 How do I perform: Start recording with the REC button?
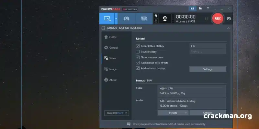click(x=218, y=18)
